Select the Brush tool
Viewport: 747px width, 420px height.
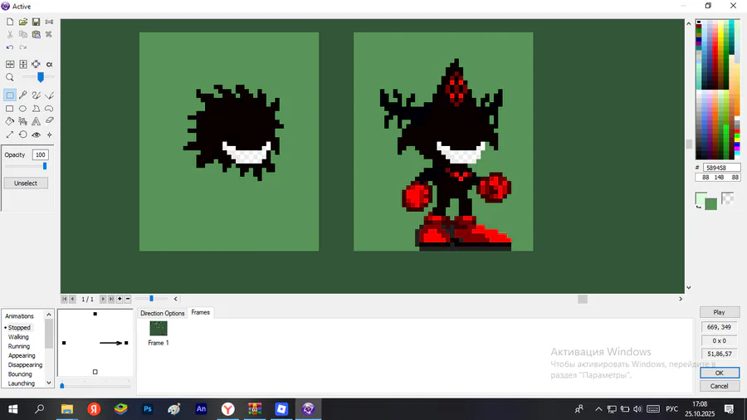click(x=36, y=95)
